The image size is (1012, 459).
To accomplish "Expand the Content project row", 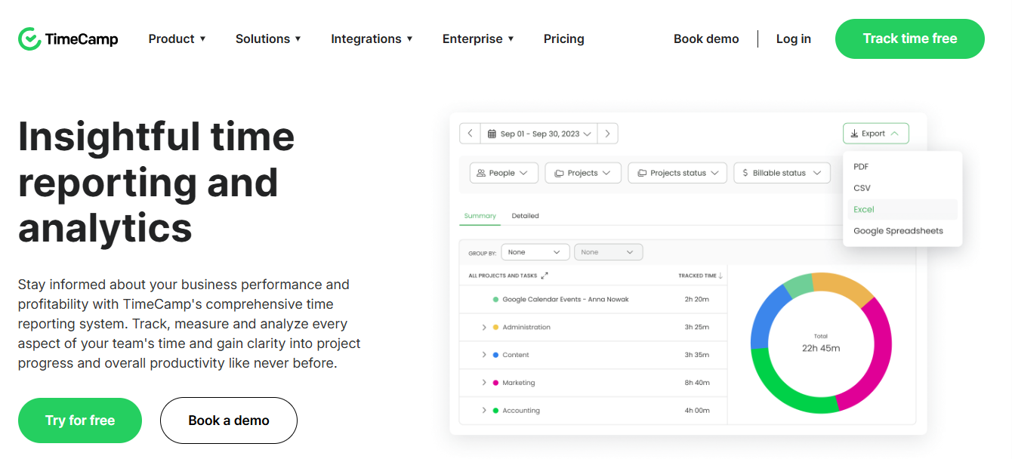I will (484, 355).
